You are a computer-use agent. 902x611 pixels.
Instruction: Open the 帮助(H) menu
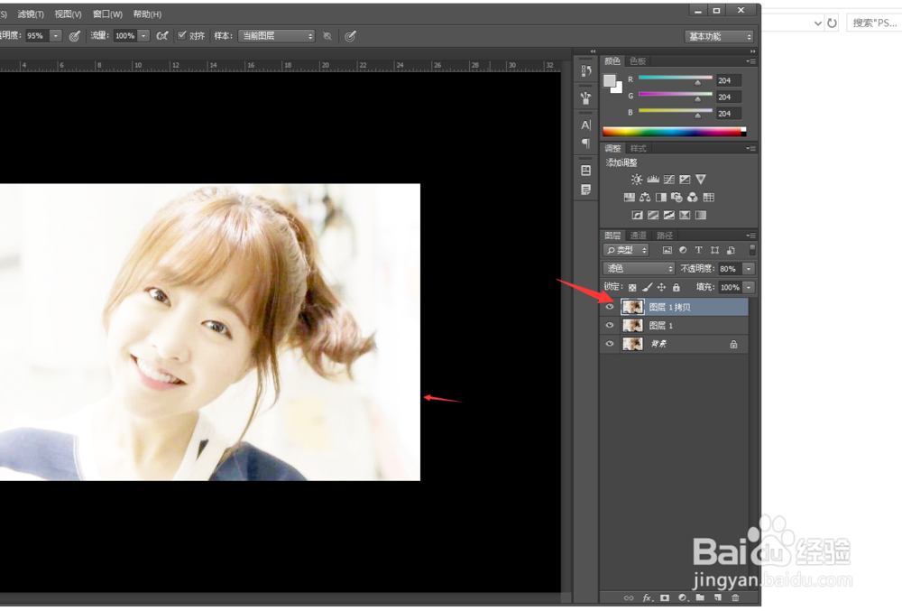click(x=147, y=14)
